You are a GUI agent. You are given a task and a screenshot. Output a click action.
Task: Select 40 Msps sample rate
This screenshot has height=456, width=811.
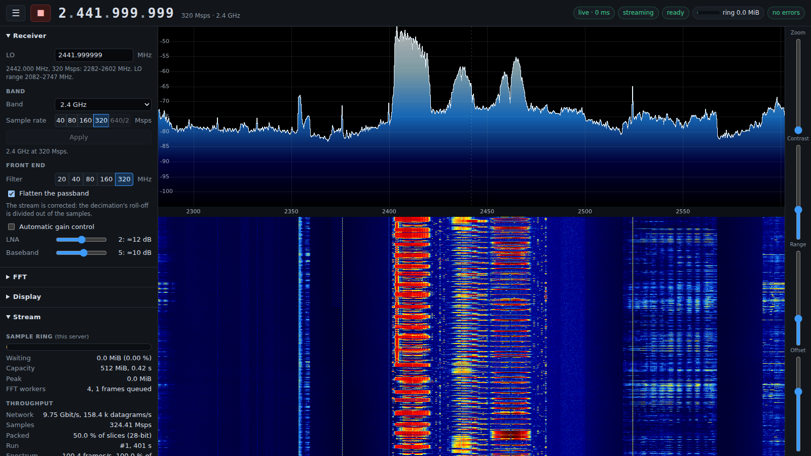(x=60, y=121)
